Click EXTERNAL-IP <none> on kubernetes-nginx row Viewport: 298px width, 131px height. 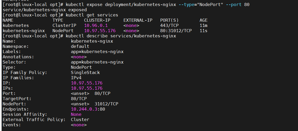[x=131, y=31]
